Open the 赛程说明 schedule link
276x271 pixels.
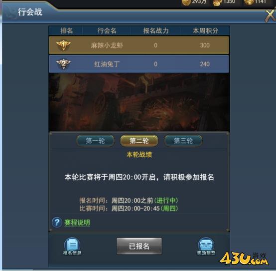pos(77,223)
